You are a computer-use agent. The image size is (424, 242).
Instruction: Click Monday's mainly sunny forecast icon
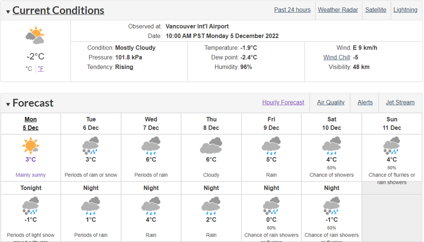click(31, 146)
